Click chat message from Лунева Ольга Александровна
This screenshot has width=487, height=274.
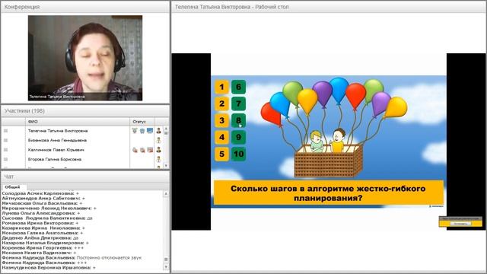(41, 213)
